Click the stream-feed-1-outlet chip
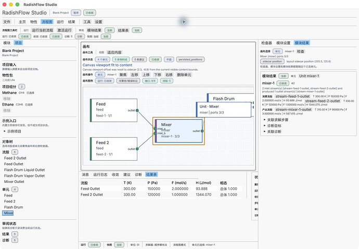The image size is (359, 249). [292, 96]
